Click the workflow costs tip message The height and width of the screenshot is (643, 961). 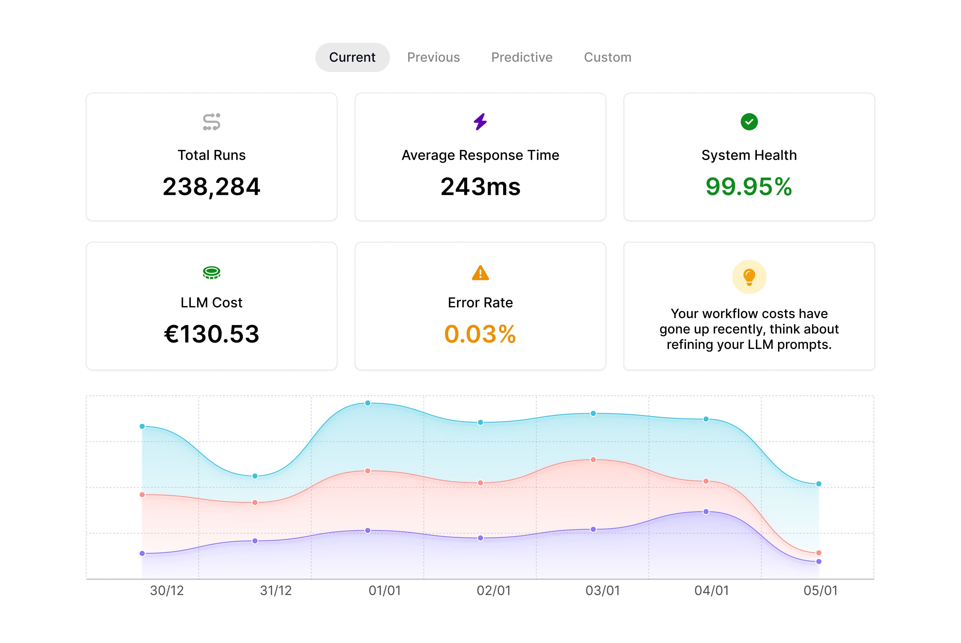[749, 329]
